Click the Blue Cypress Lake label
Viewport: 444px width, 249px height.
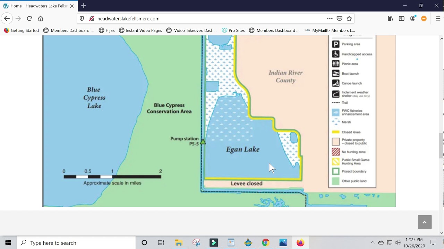pyautogui.click(x=94, y=98)
